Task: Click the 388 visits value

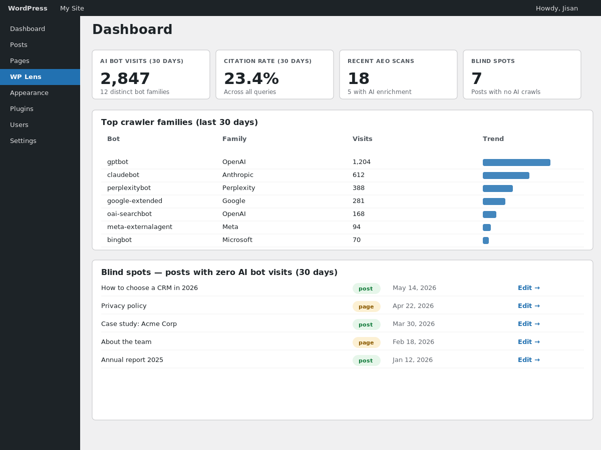Action: click(359, 188)
